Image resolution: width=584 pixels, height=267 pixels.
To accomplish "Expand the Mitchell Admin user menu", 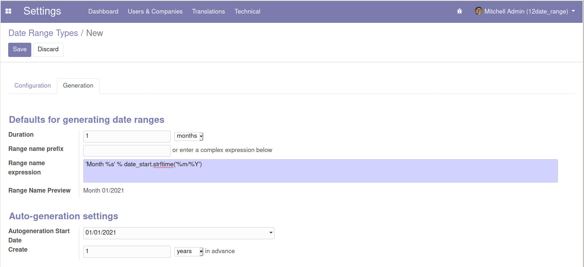I will pyautogui.click(x=525, y=11).
